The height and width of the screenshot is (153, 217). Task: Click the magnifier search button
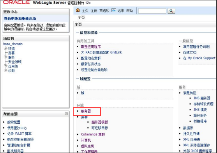point(171,11)
